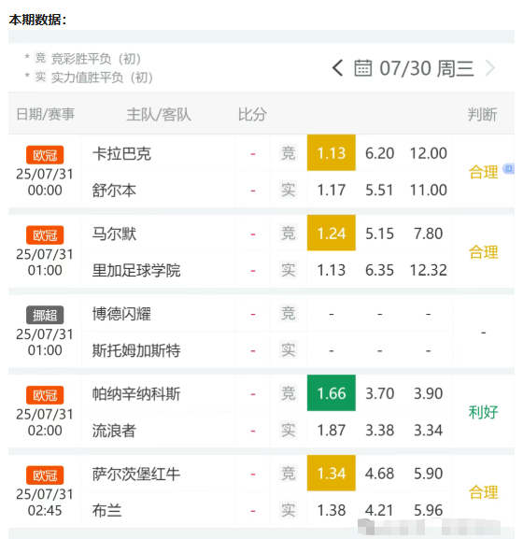This screenshot has height=539, width=523.
Task: Open team 里加足球学院
Action: click(x=136, y=270)
